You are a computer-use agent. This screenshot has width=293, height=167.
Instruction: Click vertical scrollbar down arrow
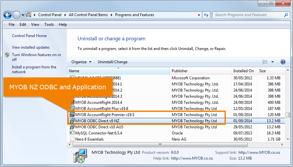point(288,139)
